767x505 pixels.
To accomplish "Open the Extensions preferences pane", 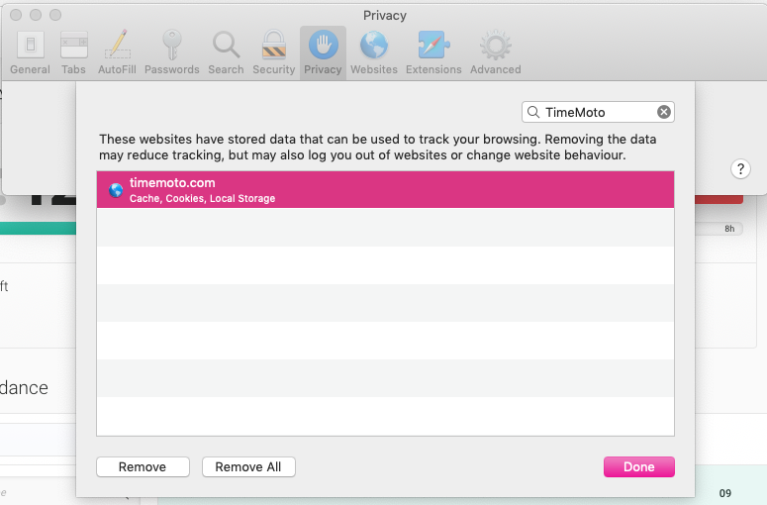I will click(x=433, y=52).
